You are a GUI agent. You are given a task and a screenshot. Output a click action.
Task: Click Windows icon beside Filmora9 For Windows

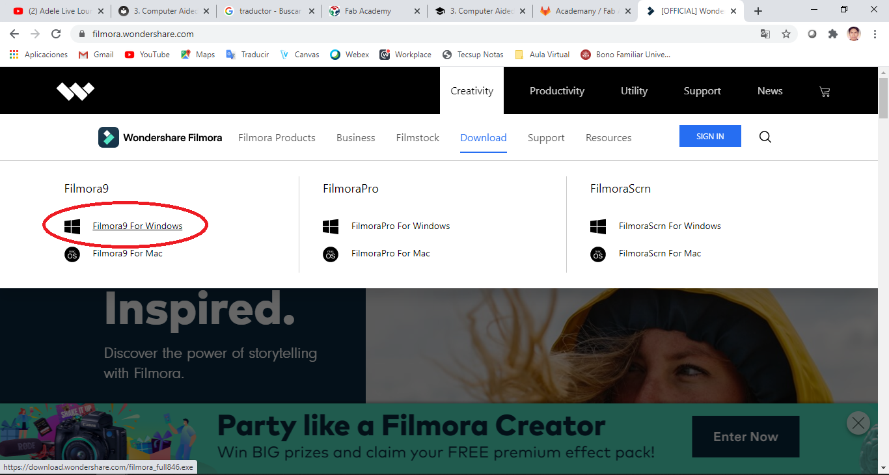tap(72, 226)
